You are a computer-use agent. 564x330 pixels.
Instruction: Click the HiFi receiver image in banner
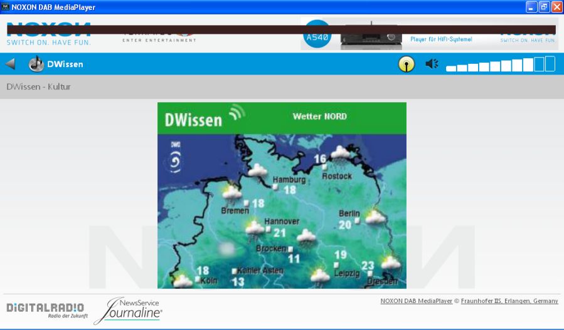pyautogui.click(x=371, y=38)
